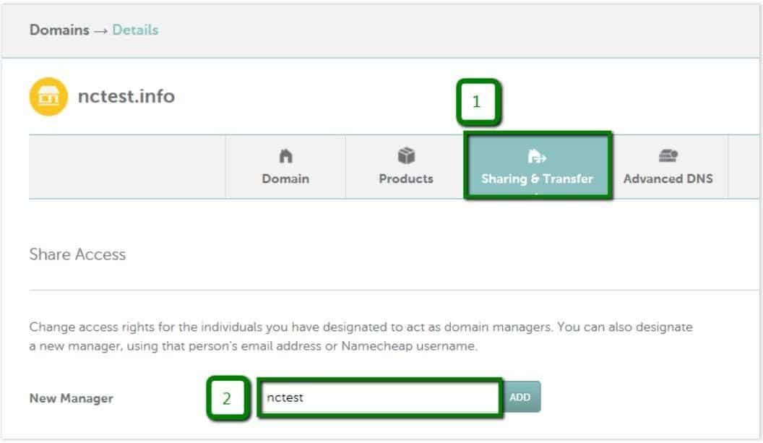The width and height of the screenshot is (763, 443).
Task: Click the Details breadcrumb link
Action: click(135, 30)
